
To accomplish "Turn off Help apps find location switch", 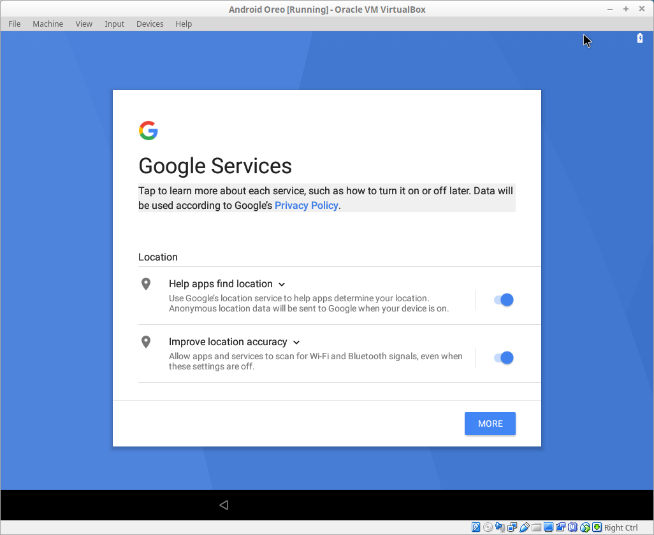I will (504, 299).
